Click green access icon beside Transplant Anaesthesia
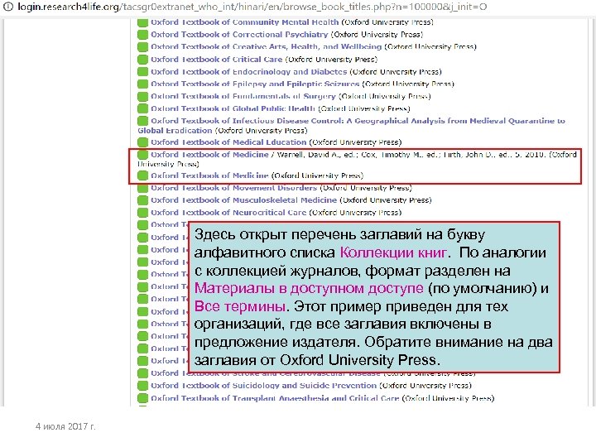596x447 pixels. 142,398
